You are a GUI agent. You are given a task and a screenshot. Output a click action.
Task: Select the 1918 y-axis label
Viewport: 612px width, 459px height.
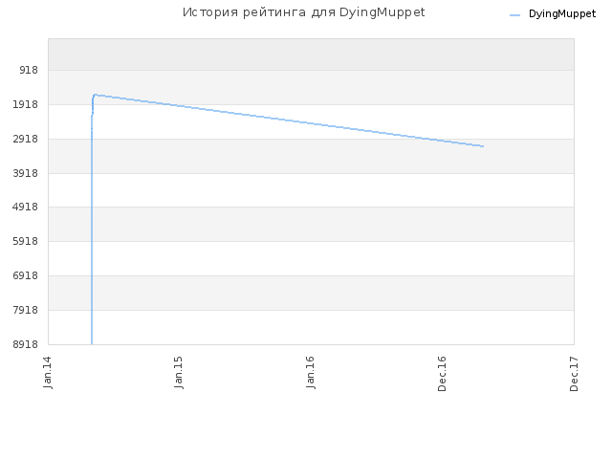tap(26, 104)
